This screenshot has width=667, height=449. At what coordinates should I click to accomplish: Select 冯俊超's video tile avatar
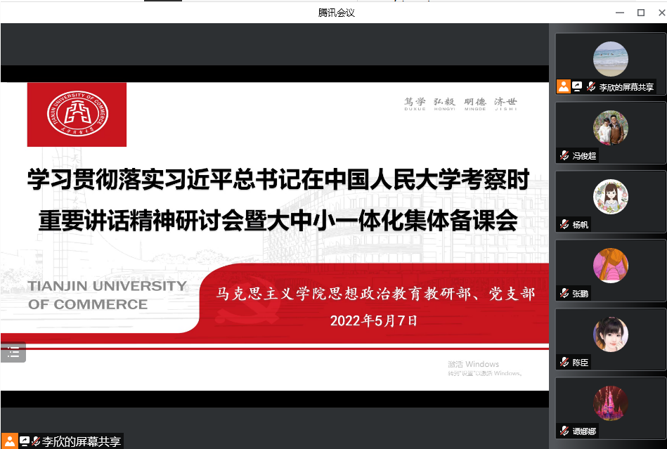[610, 128]
